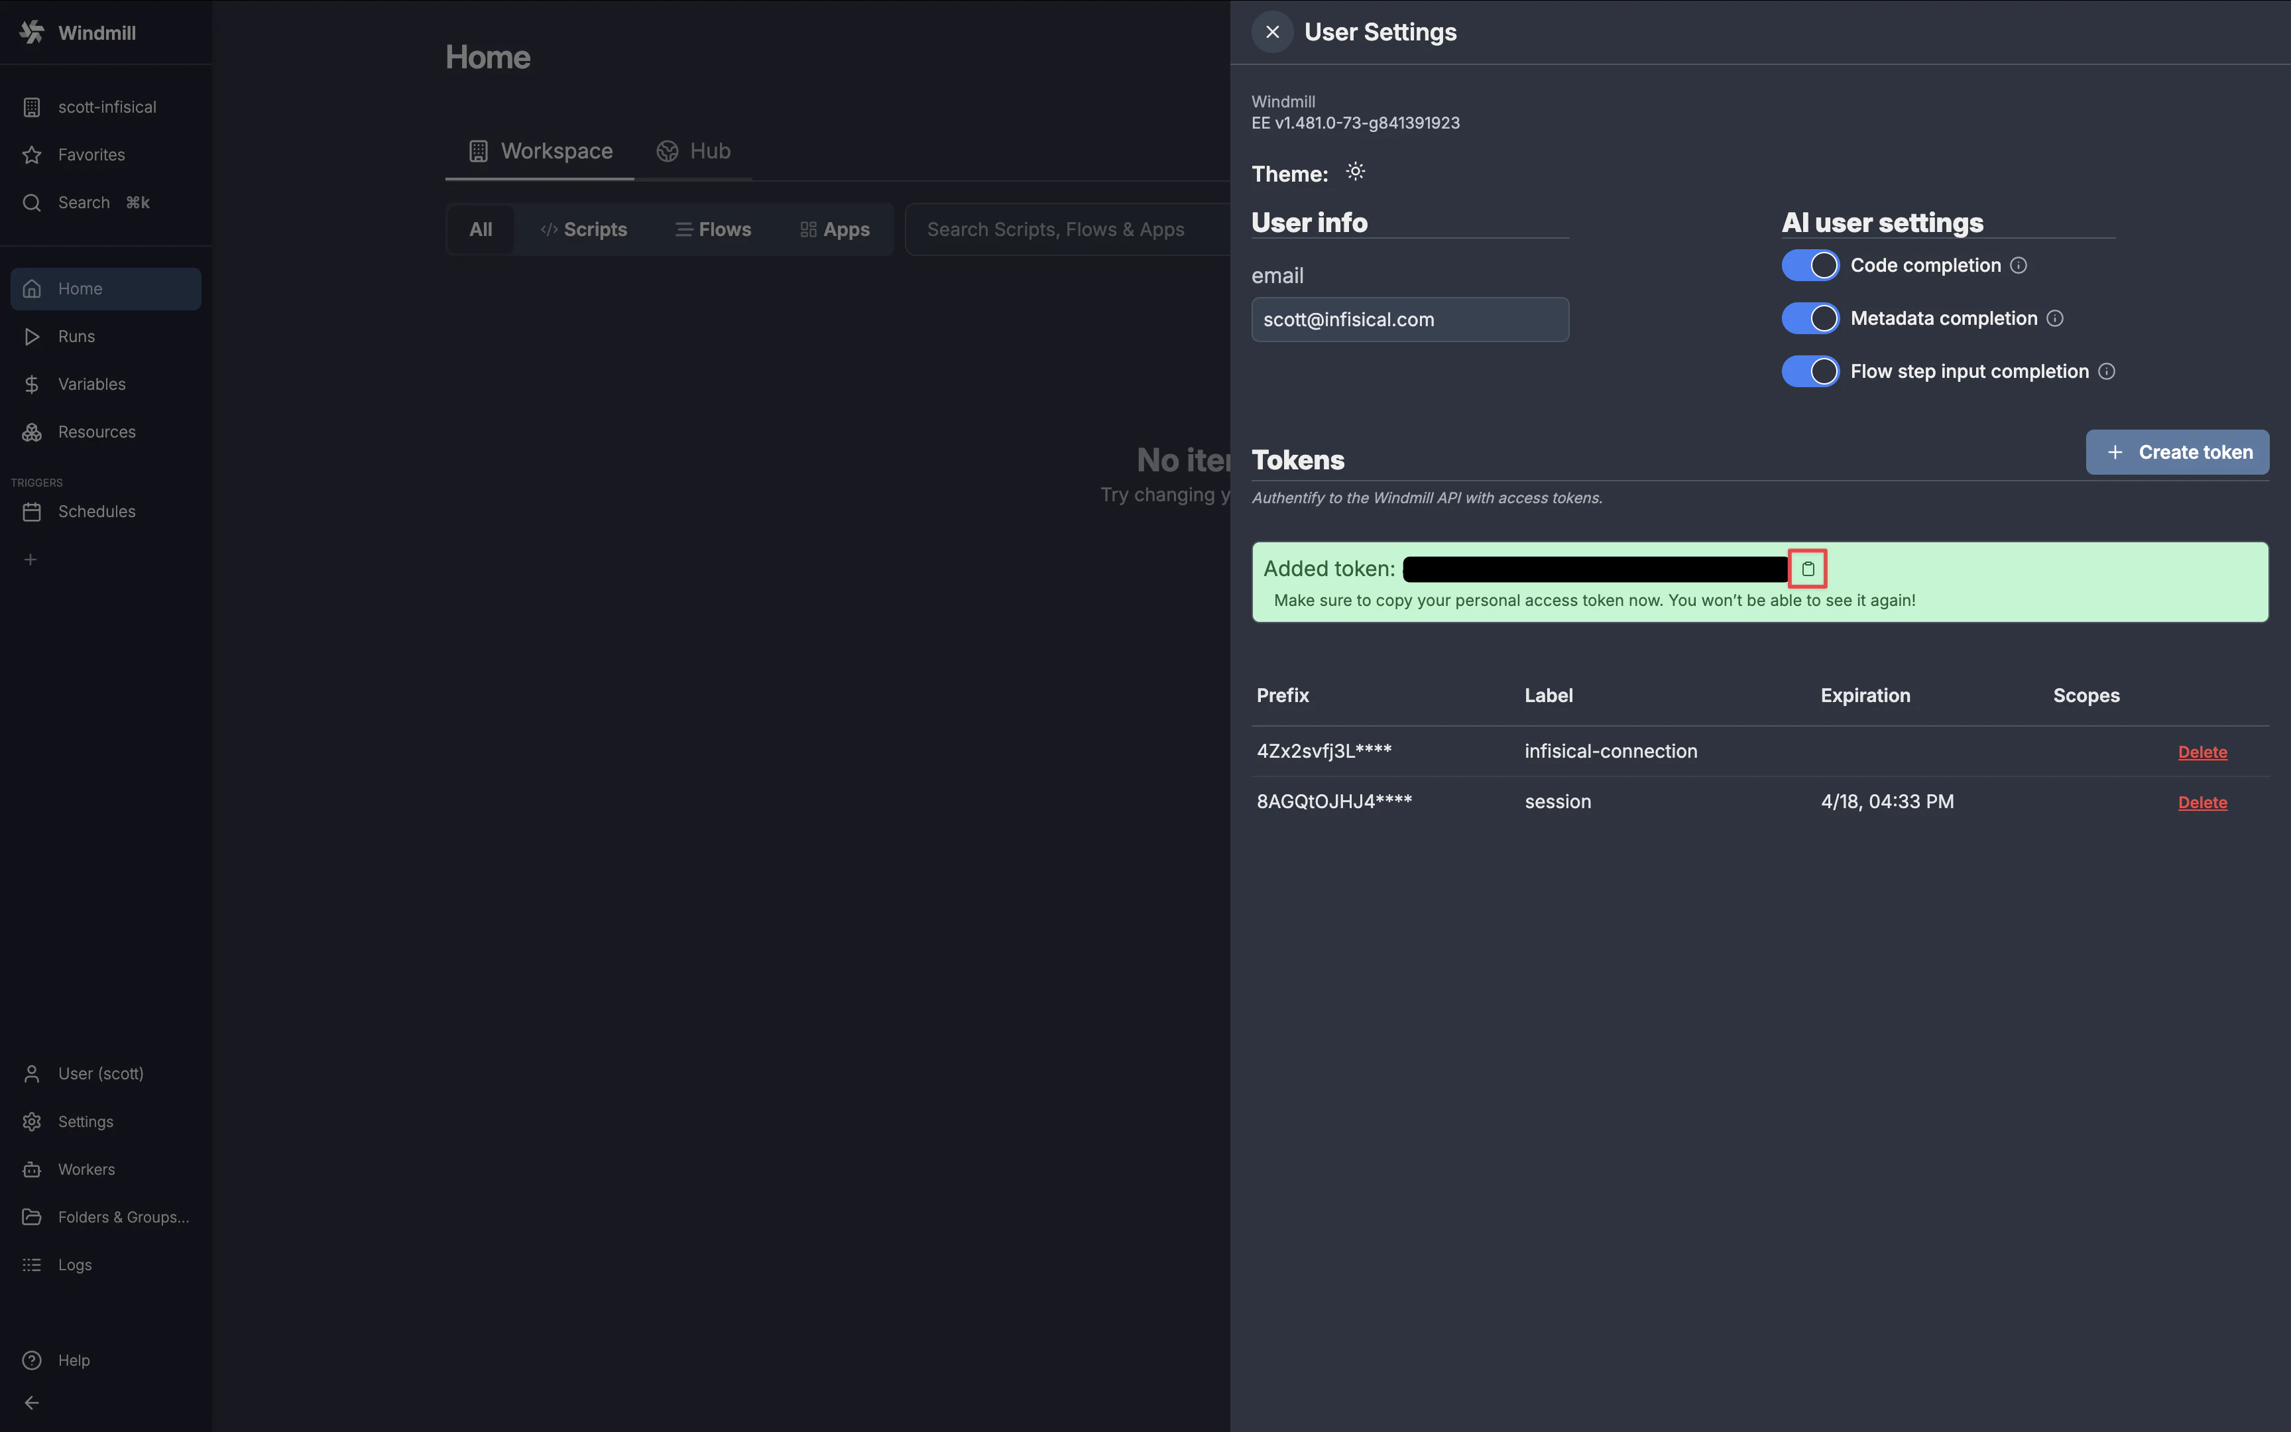Click the Search magnifier icon

click(32, 203)
